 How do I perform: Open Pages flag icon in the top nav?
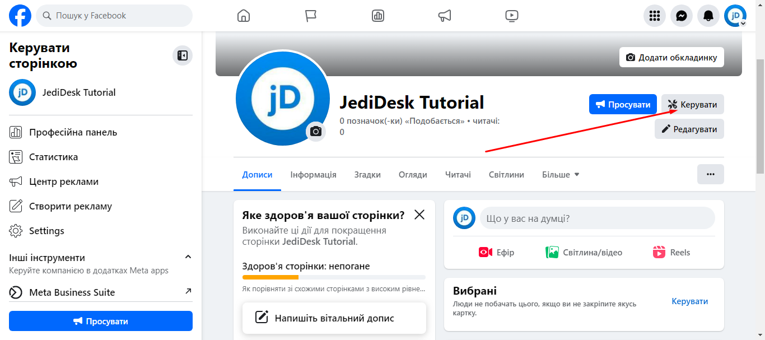click(311, 16)
